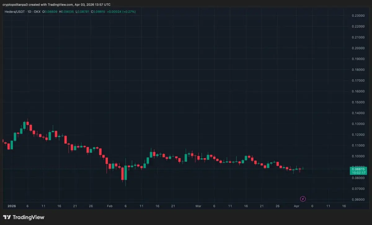This screenshot has height=225, width=372.
Task: Click the 0.23000 label on the price scale
Action: click(x=358, y=15)
